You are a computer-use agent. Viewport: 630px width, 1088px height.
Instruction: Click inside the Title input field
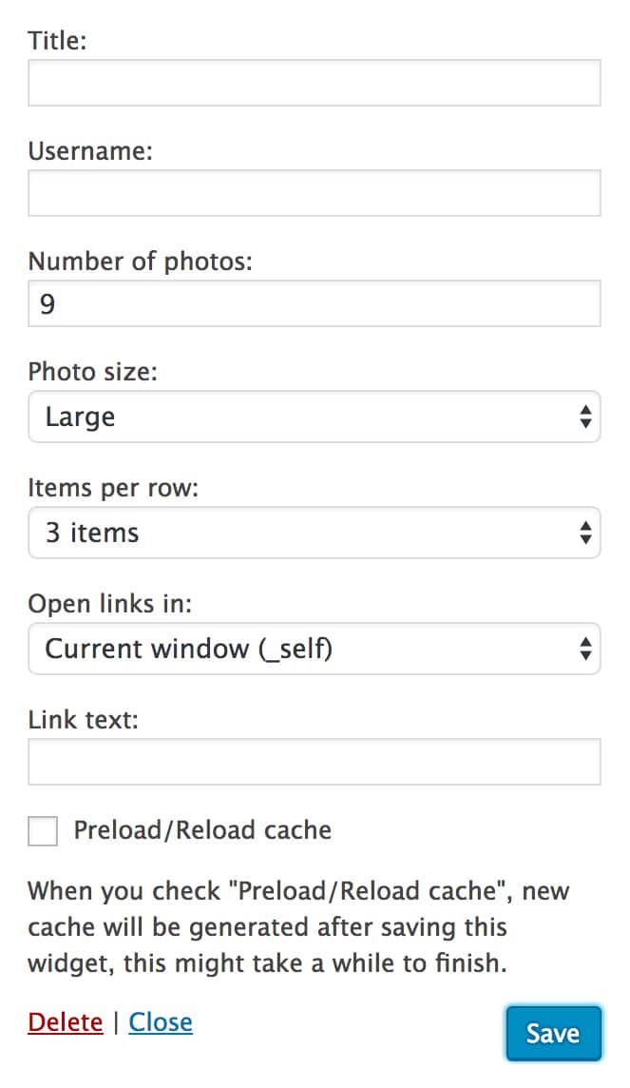tap(314, 83)
